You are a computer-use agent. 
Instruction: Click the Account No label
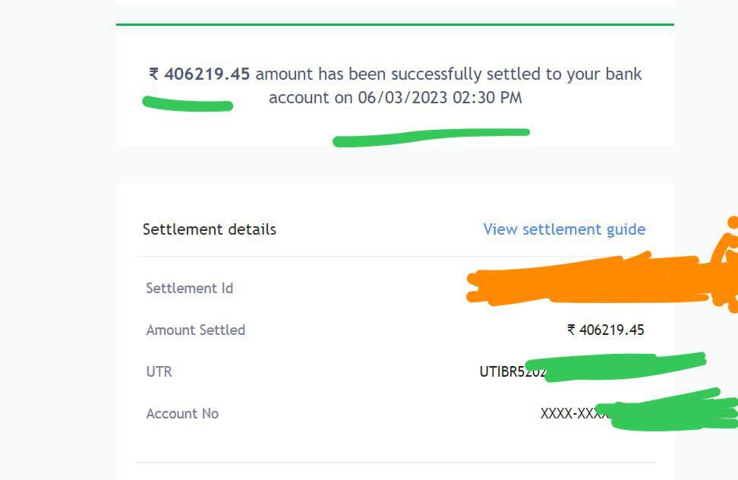pos(182,414)
